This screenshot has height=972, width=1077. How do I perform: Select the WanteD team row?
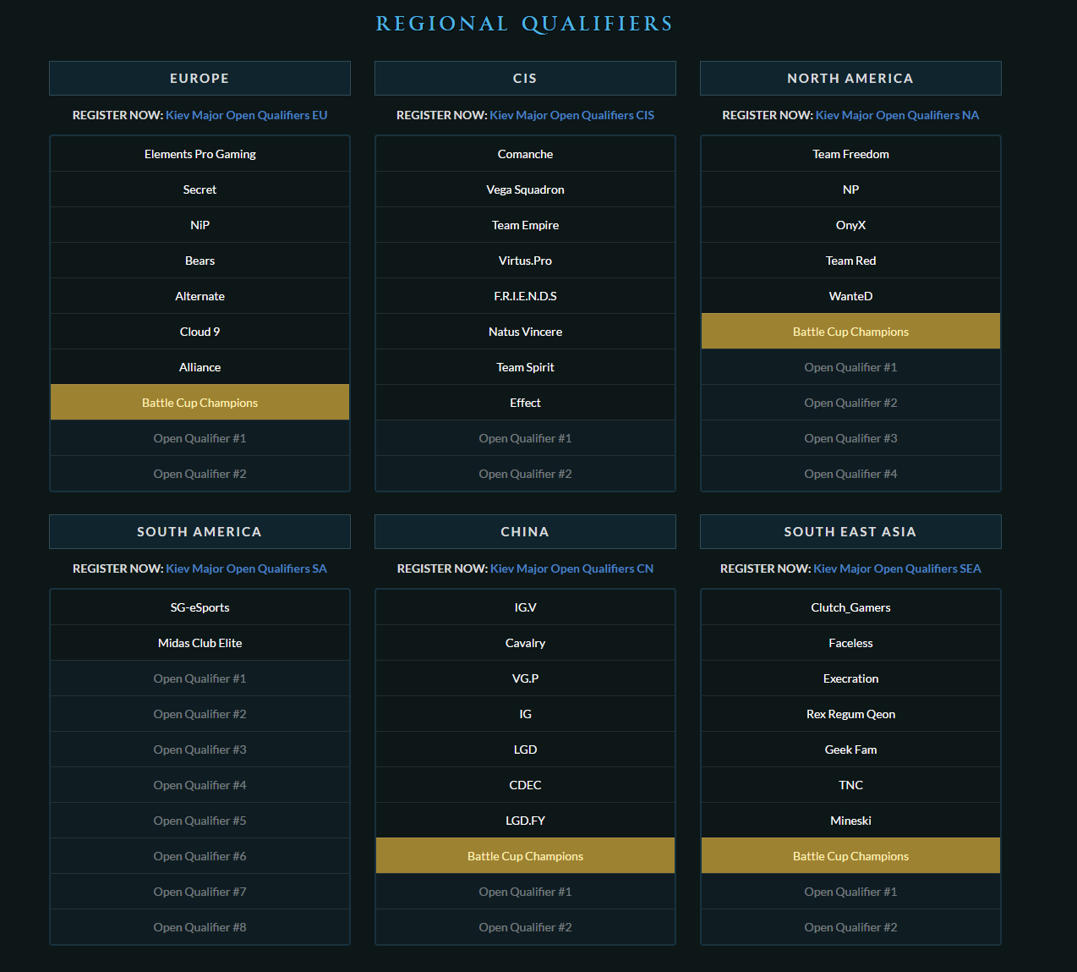point(850,296)
